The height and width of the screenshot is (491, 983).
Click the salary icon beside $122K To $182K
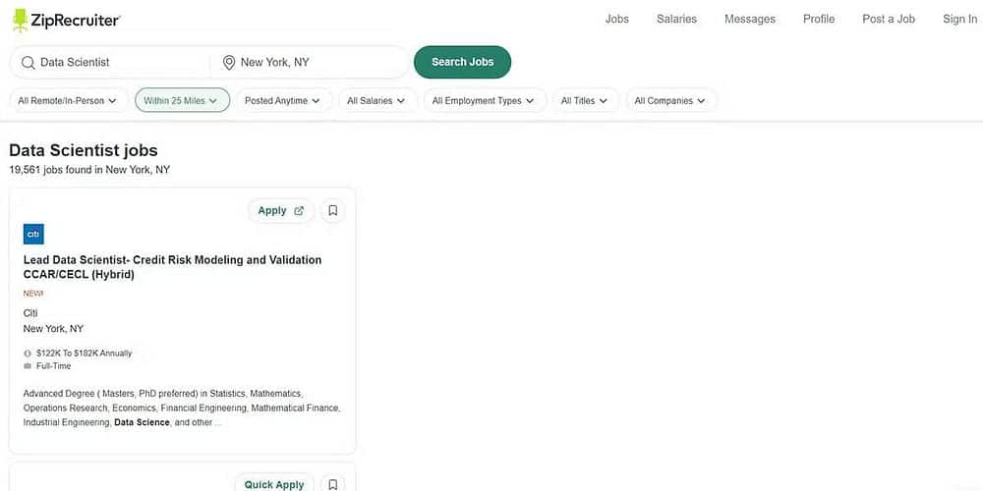click(27, 354)
